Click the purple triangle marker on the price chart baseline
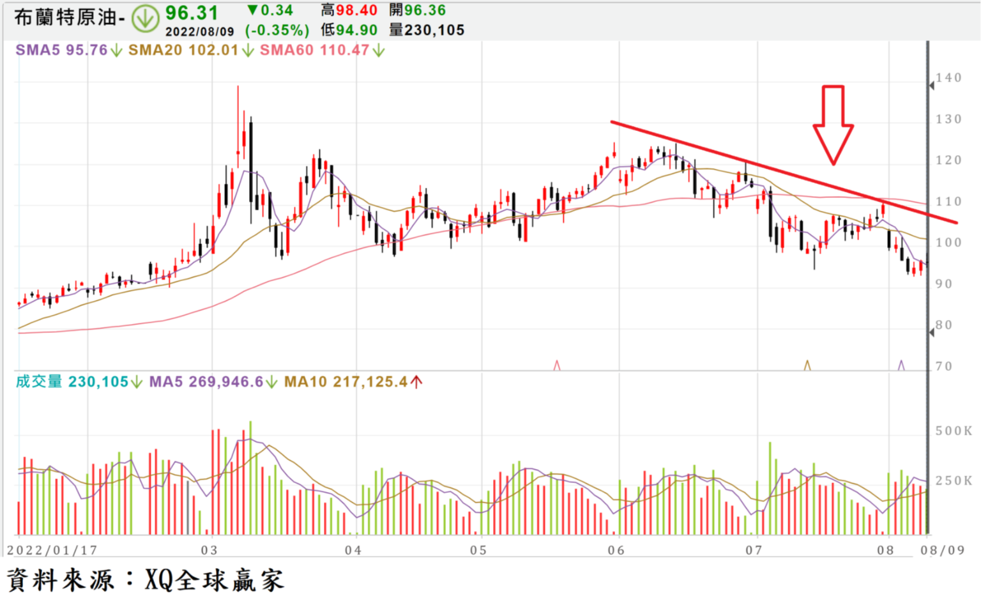Viewport: 981px width, 605px height. [x=901, y=365]
